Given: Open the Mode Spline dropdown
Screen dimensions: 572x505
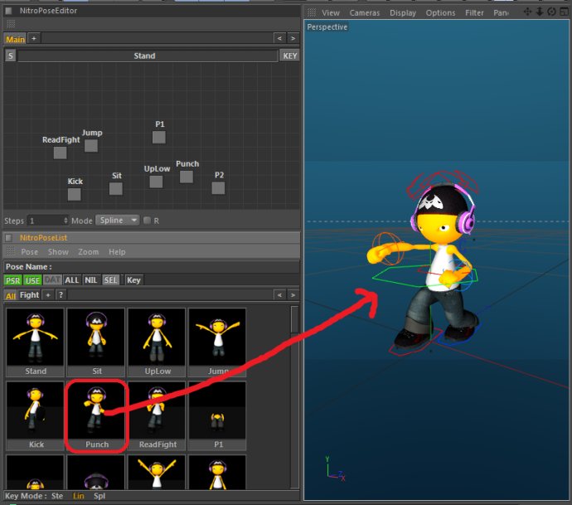Looking at the screenshot, I should click(x=118, y=221).
